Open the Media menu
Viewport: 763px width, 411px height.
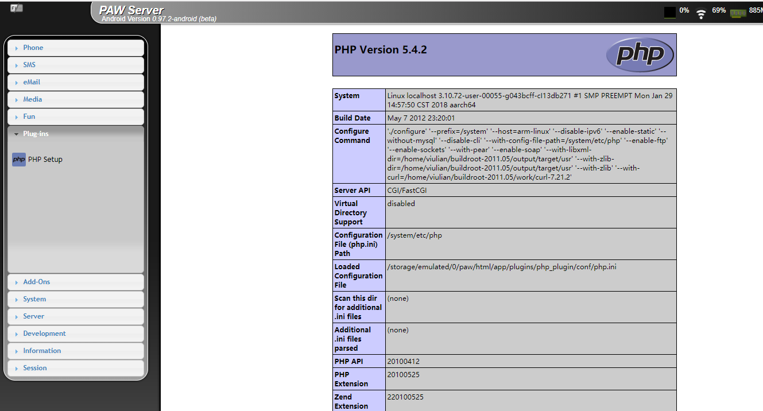point(32,99)
